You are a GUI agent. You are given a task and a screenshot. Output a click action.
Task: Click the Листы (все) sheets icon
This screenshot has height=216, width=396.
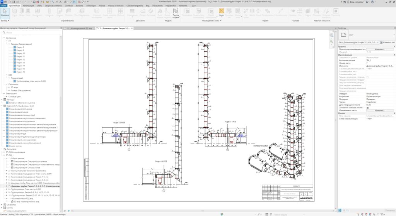click(x=5, y=149)
